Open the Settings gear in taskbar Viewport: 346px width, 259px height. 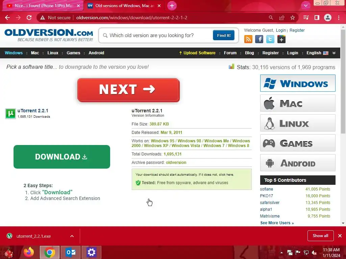tap(91, 252)
